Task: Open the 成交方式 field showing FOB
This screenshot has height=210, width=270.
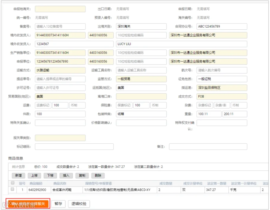Action: tap(222, 97)
